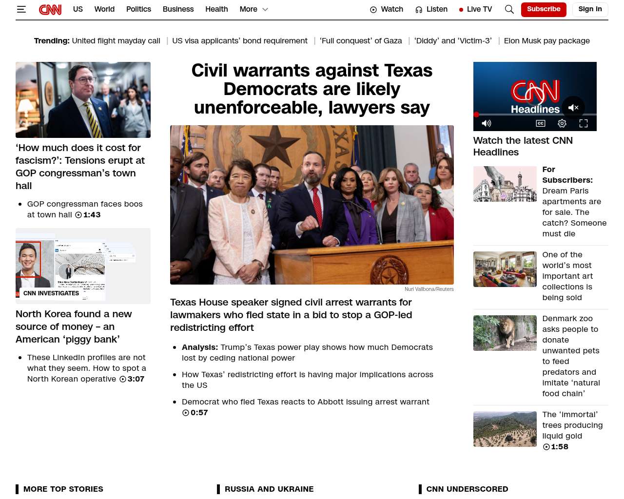This screenshot has width=624, height=499.
Task: Click the Listen headphones icon
Action: [x=419, y=10]
